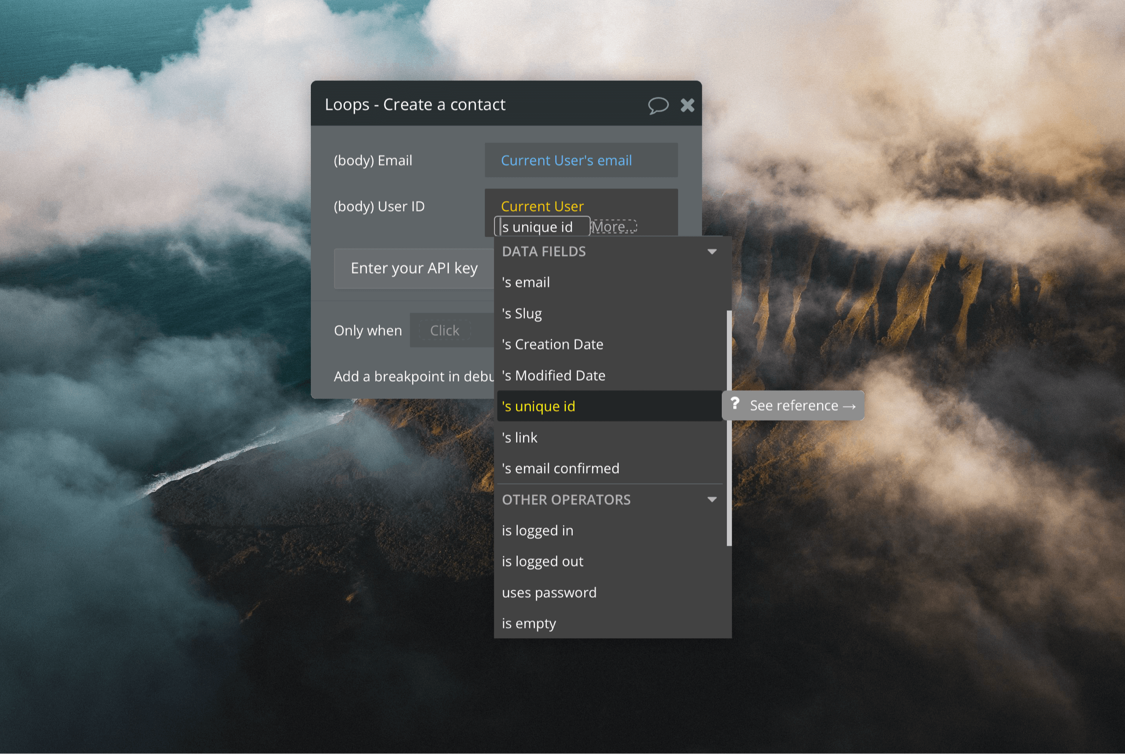Click Add a breakpoint in debug text

pyautogui.click(x=413, y=377)
